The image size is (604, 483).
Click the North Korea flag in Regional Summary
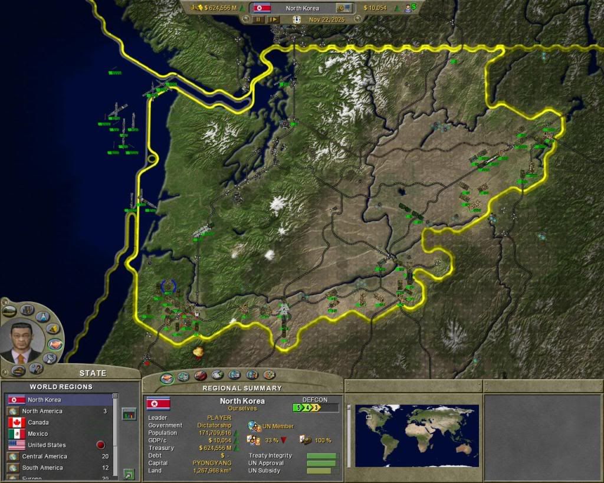pyautogui.click(x=158, y=403)
